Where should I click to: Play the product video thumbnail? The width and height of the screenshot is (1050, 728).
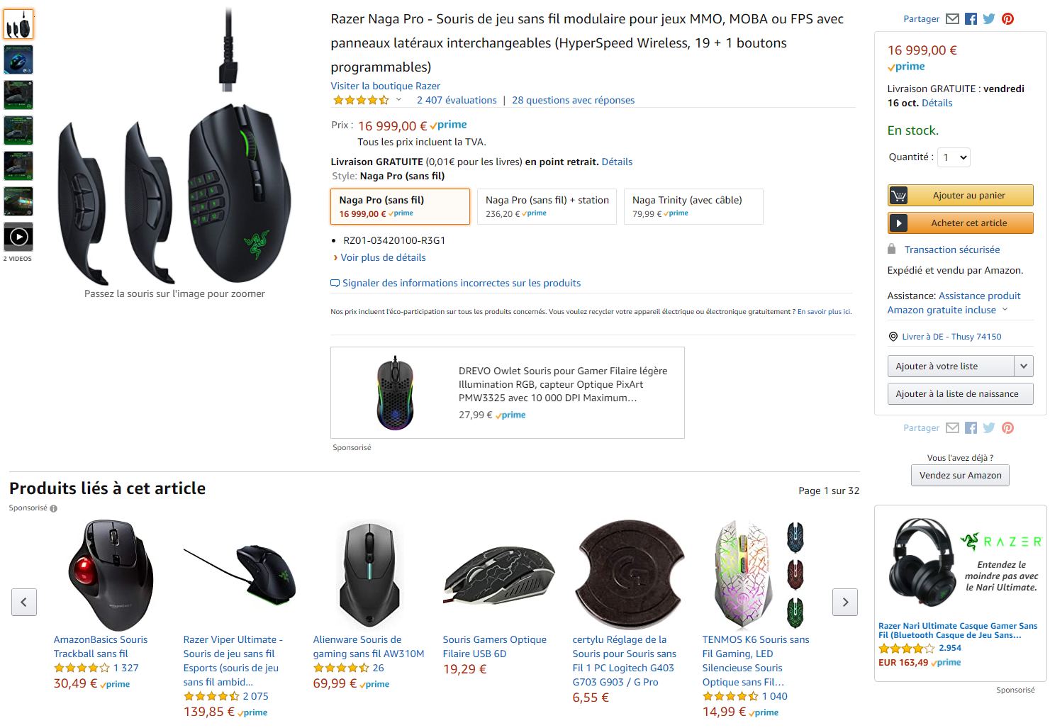pyautogui.click(x=18, y=237)
